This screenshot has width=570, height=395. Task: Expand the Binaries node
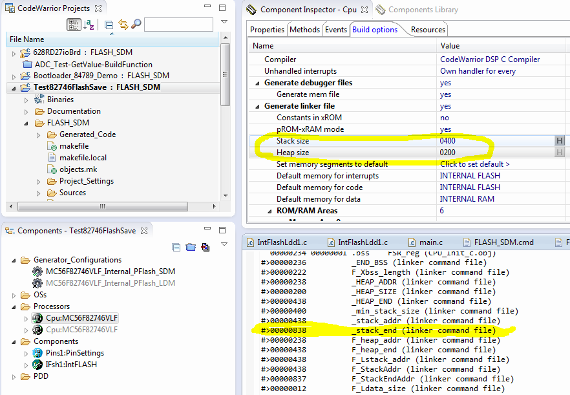tap(26, 100)
